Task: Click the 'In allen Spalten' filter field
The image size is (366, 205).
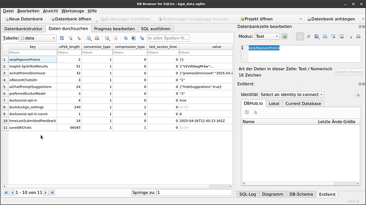Action: click(x=168, y=38)
